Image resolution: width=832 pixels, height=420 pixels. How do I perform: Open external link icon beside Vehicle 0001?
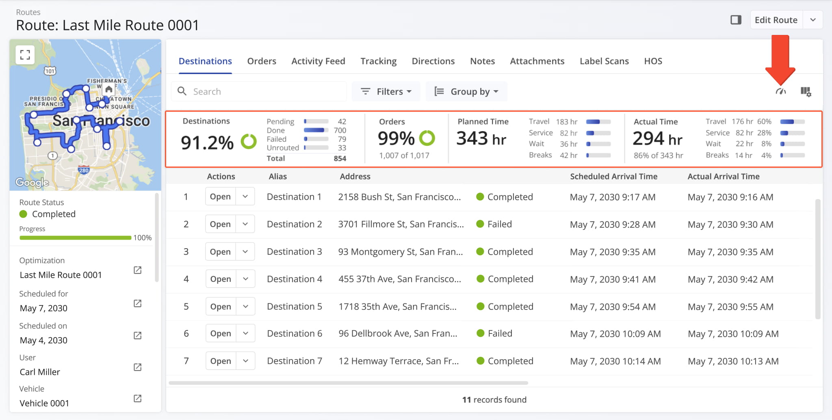(x=138, y=398)
